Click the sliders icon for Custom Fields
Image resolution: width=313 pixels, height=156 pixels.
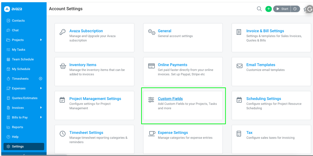(151, 100)
